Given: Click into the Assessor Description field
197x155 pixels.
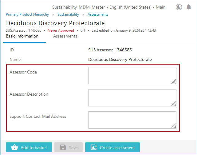Looking at the screenshot, I should tap(132, 97).
